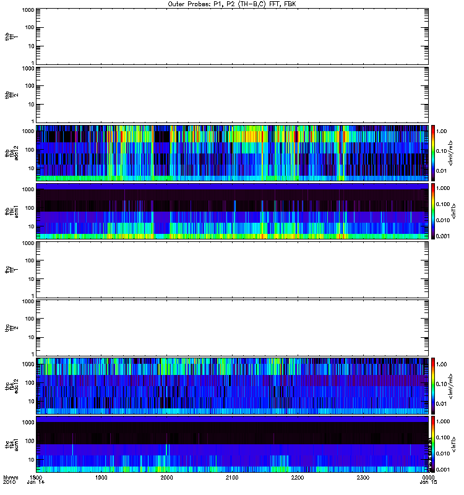Click the '0000 Jan 15' time axis label
Viewport: 464px width, 495px height.
(428, 480)
